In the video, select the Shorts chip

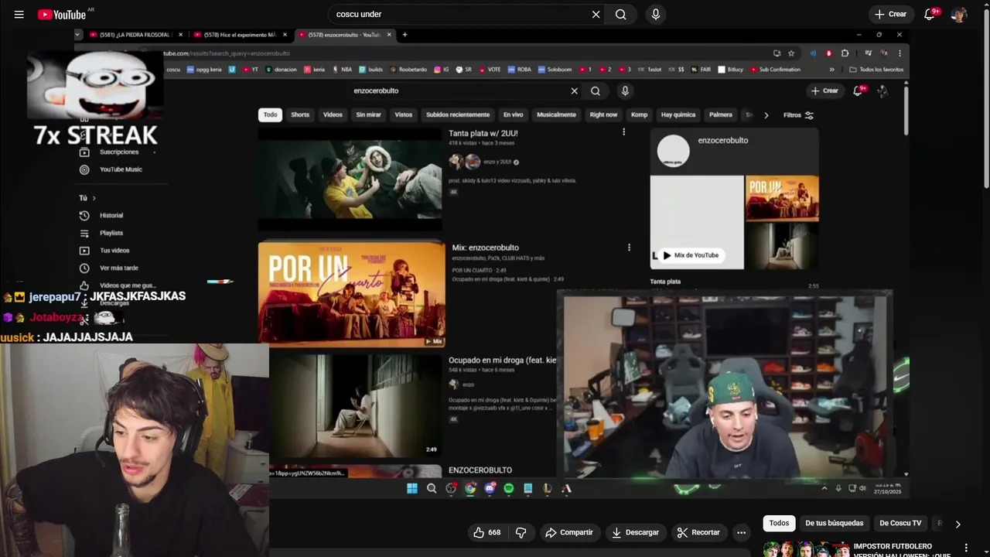point(300,114)
